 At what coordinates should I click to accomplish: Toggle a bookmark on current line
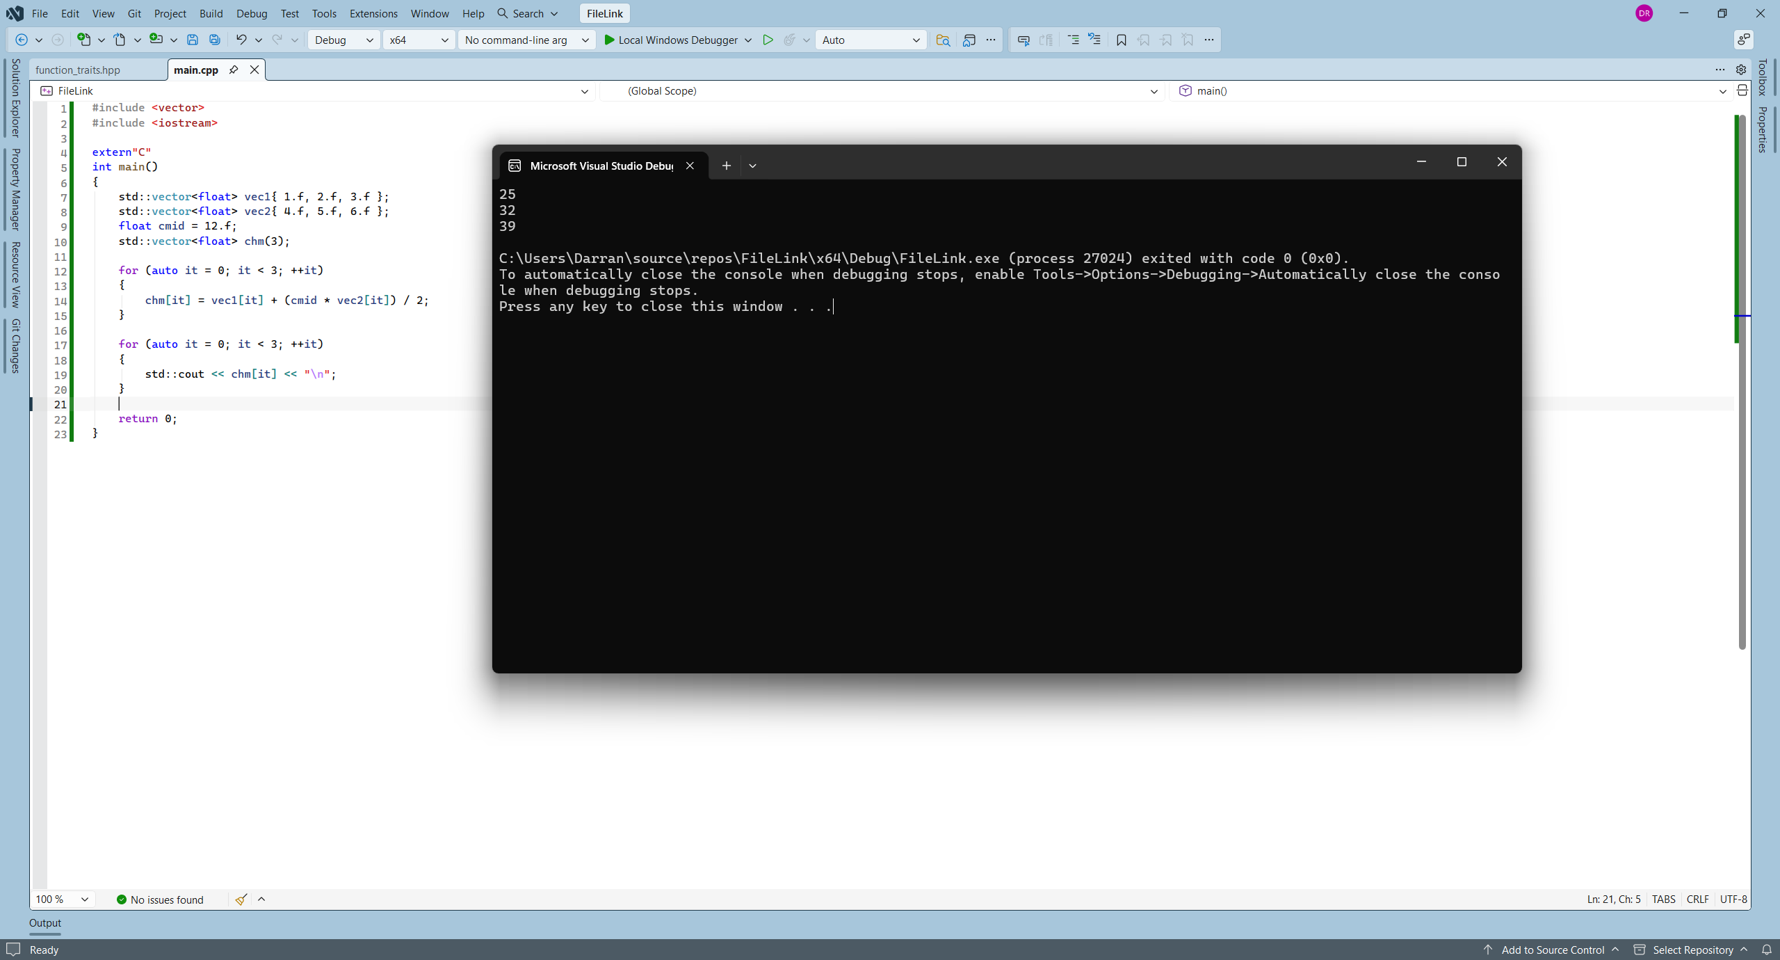pyautogui.click(x=1121, y=40)
